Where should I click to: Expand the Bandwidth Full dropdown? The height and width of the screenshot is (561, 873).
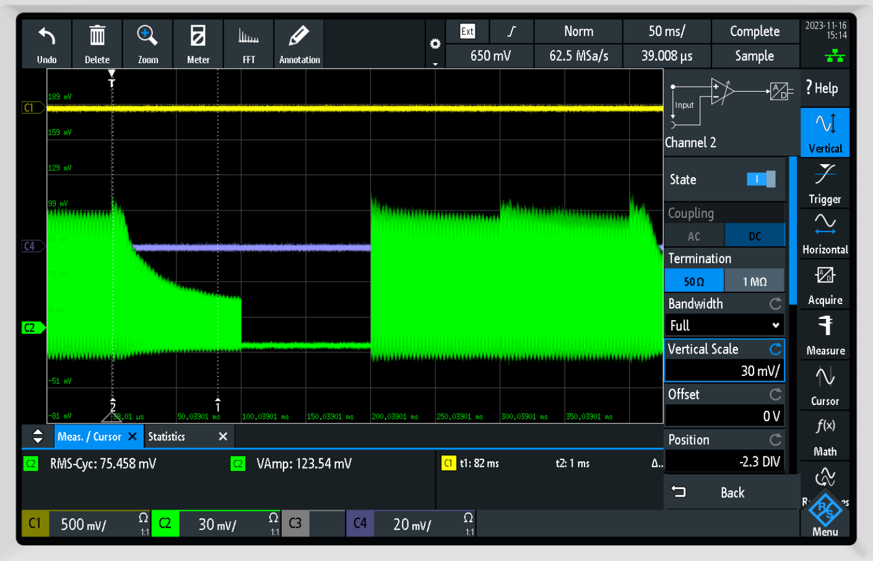click(x=724, y=326)
